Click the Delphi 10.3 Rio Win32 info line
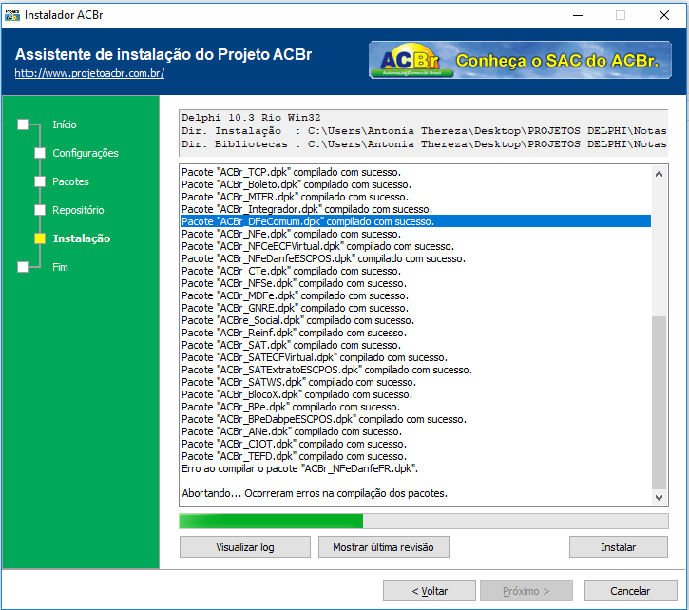The height and width of the screenshot is (610, 689). [251, 118]
